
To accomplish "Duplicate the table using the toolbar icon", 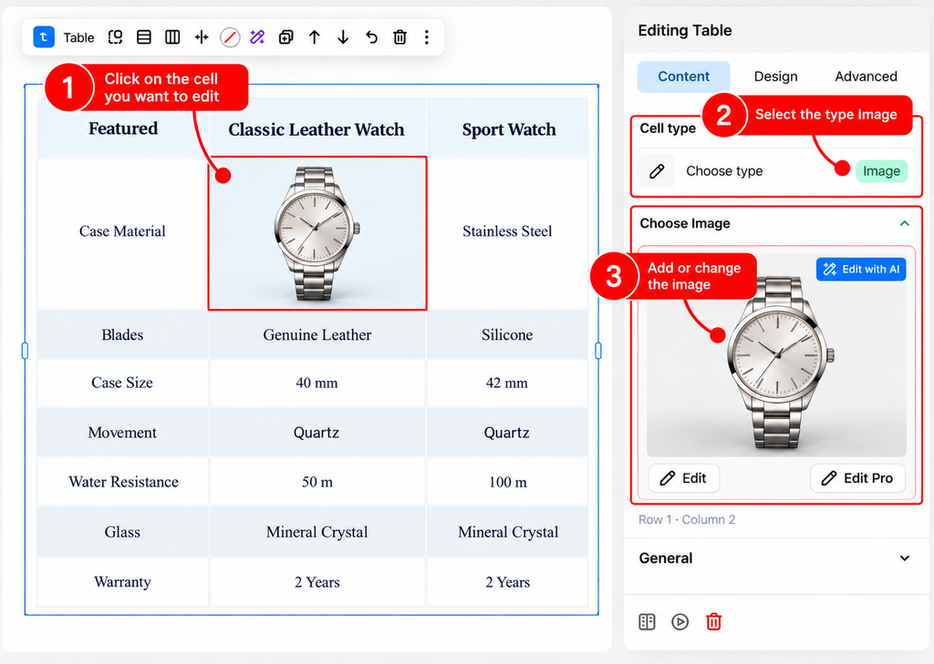I will click(285, 37).
